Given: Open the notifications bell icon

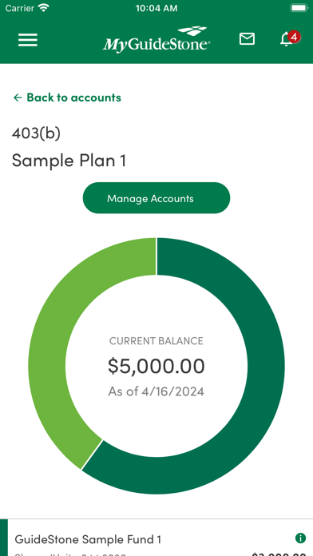Looking at the screenshot, I should coord(287,39).
